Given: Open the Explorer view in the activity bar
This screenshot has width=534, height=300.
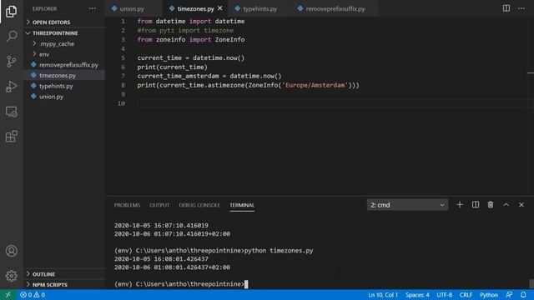Looking at the screenshot, I should coord(11,11).
